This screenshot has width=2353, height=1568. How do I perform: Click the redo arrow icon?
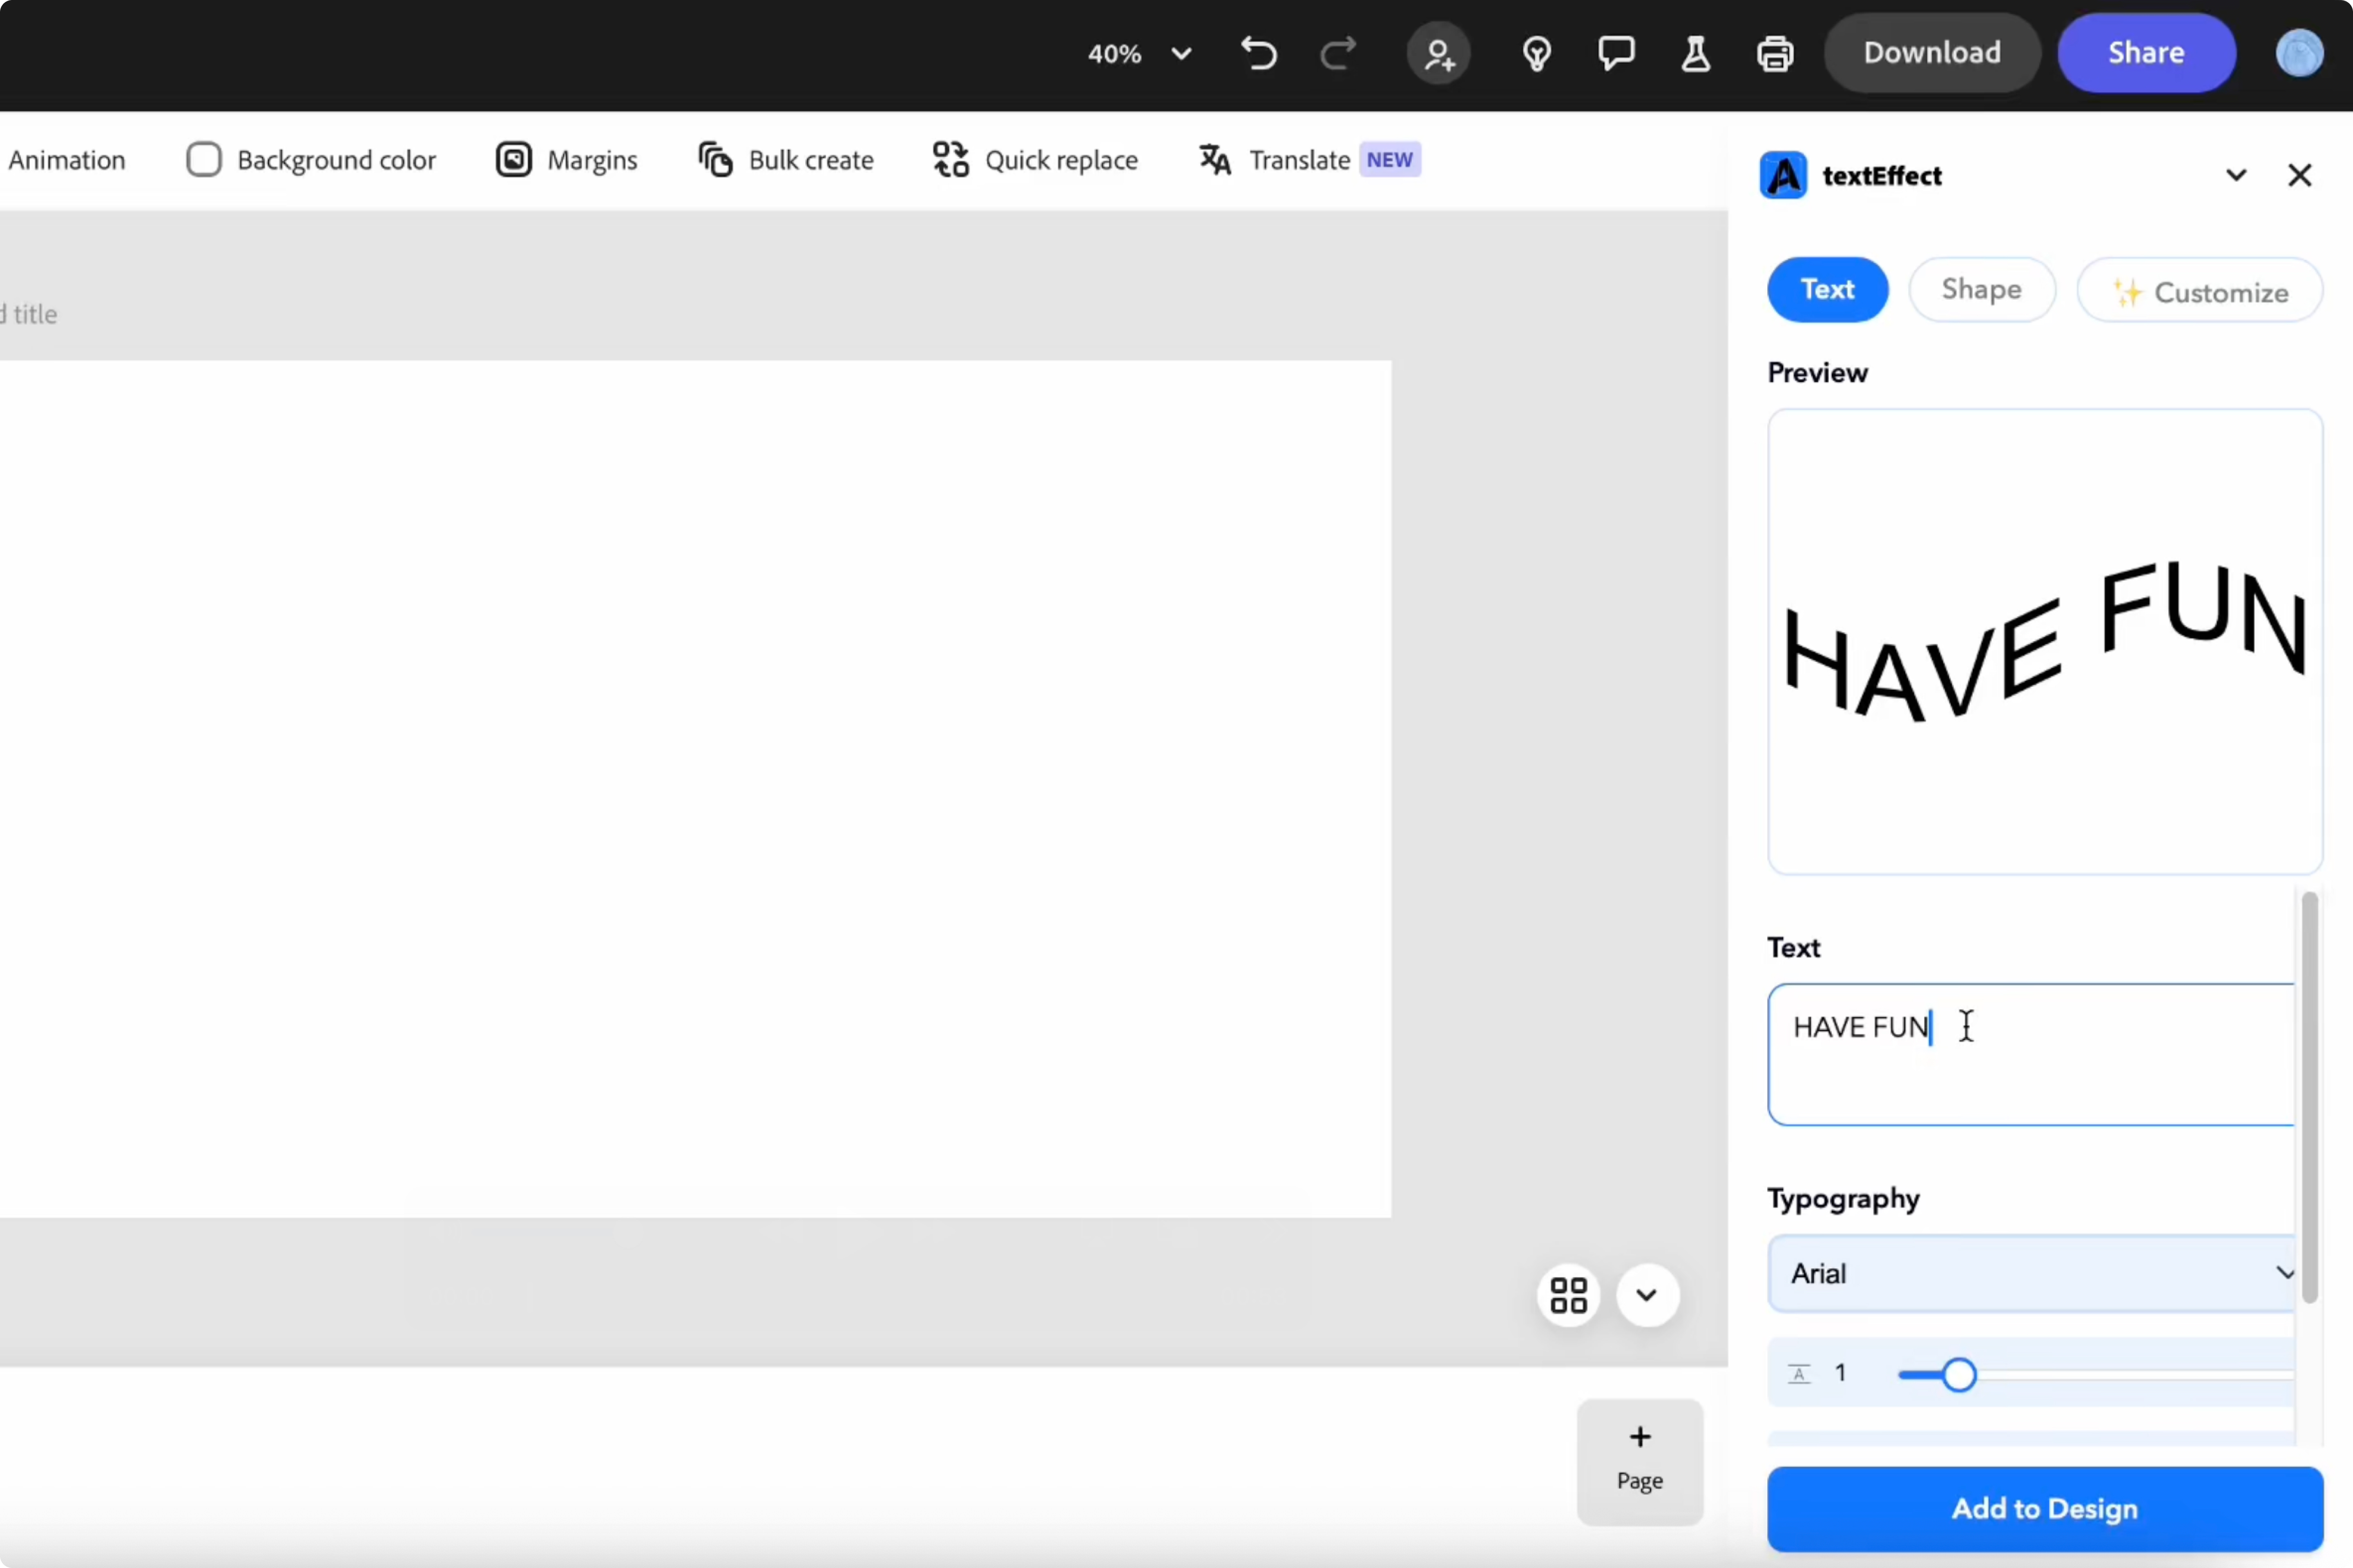pyautogui.click(x=1337, y=53)
